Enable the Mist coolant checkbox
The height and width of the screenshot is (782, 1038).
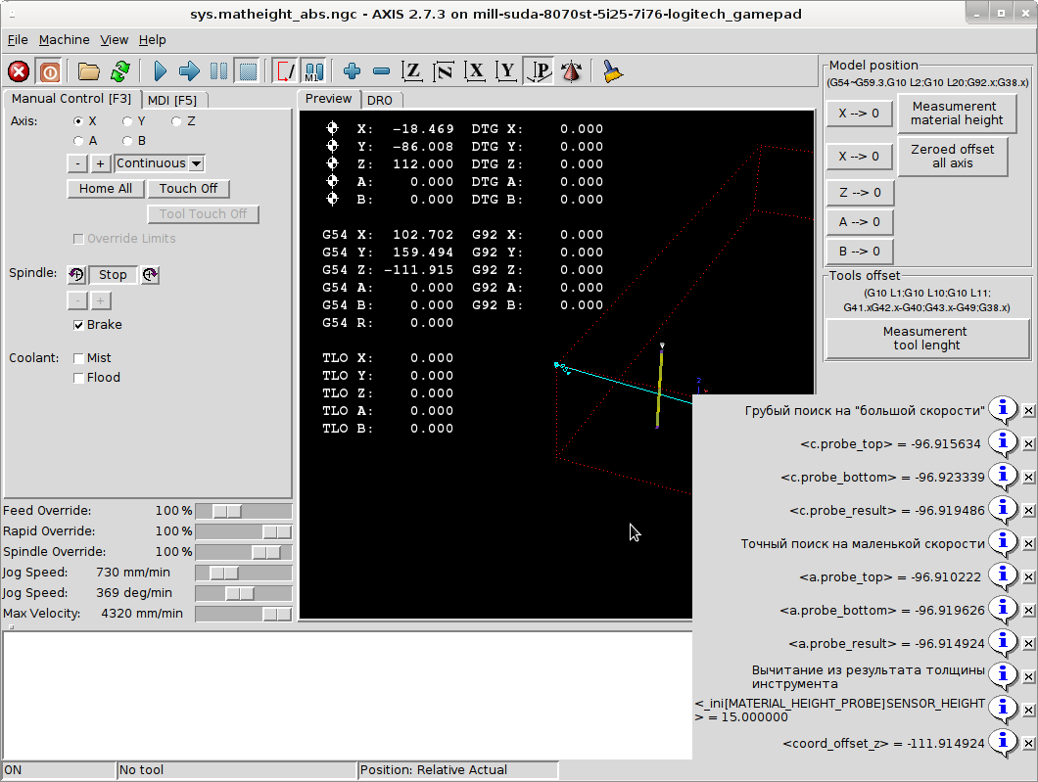tap(79, 358)
